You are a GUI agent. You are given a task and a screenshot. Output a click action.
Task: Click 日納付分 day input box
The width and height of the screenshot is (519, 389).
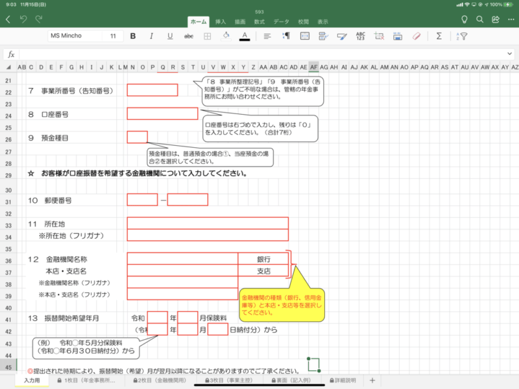coord(218,329)
